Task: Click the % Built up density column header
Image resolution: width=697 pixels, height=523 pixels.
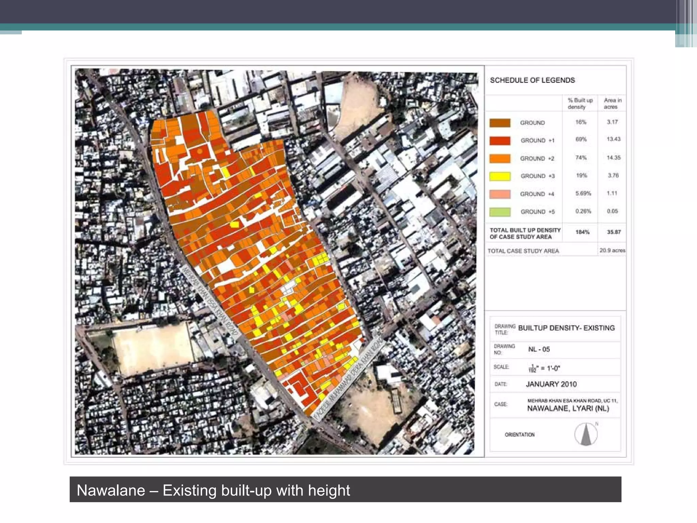Action: coord(580,104)
